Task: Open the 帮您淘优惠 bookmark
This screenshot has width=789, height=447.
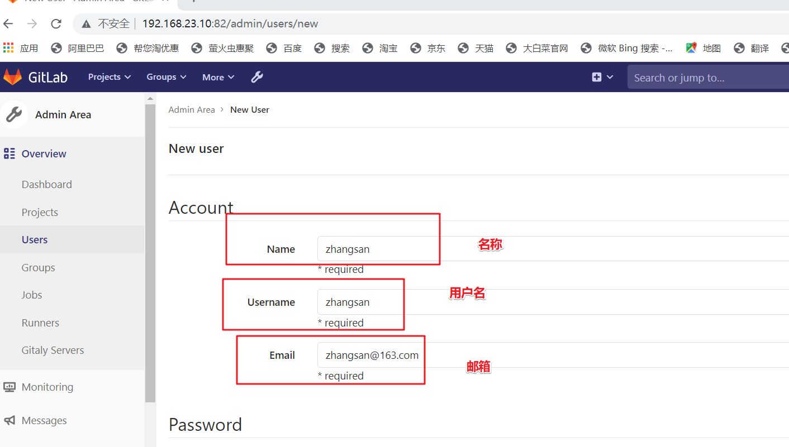Action: coord(148,48)
